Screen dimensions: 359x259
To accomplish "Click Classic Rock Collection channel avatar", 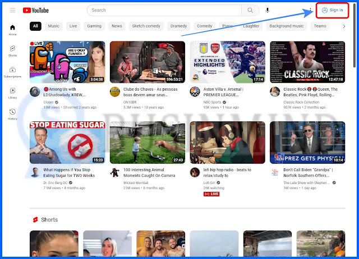I will 275,92.
